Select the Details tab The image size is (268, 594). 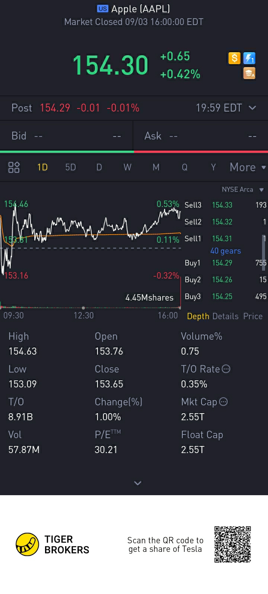point(226,316)
